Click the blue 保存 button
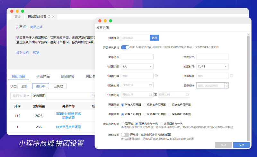Viewport: 257px width, 157px height. (241, 145)
